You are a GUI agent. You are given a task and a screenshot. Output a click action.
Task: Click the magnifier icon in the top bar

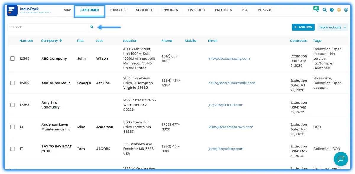[325, 10]
